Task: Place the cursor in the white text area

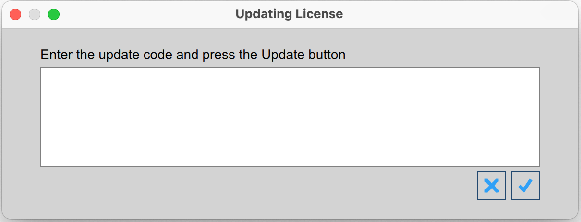Action: tap(290, 117)
